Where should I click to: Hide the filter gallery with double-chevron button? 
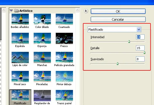click(x=86, y=11)
